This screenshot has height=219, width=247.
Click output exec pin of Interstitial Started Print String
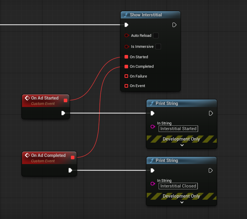(211, 113)
